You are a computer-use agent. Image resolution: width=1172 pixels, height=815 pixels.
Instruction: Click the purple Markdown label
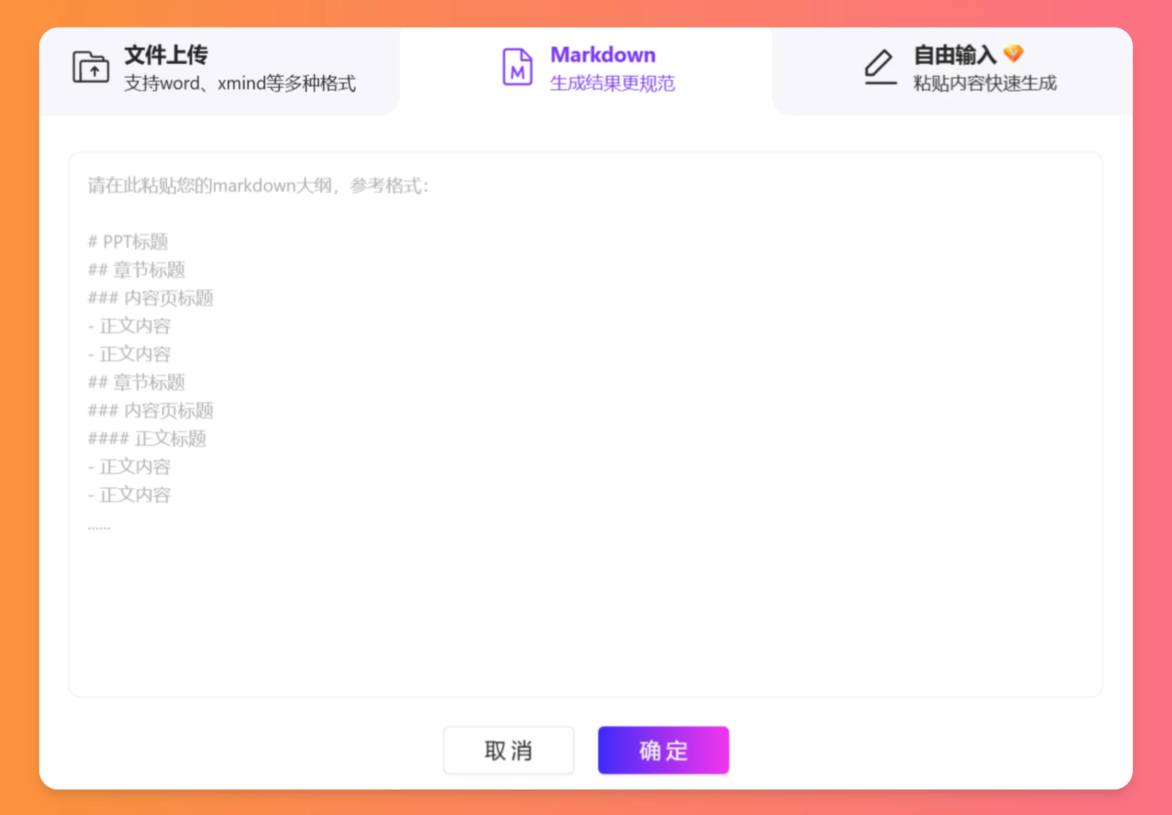click(603, 54)
